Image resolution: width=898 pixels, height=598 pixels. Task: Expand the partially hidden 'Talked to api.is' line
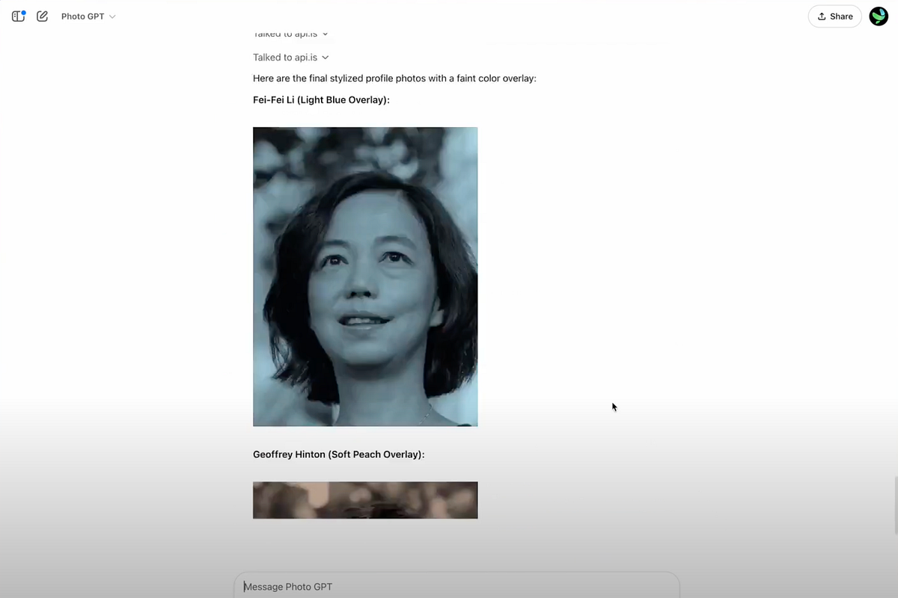291,34
